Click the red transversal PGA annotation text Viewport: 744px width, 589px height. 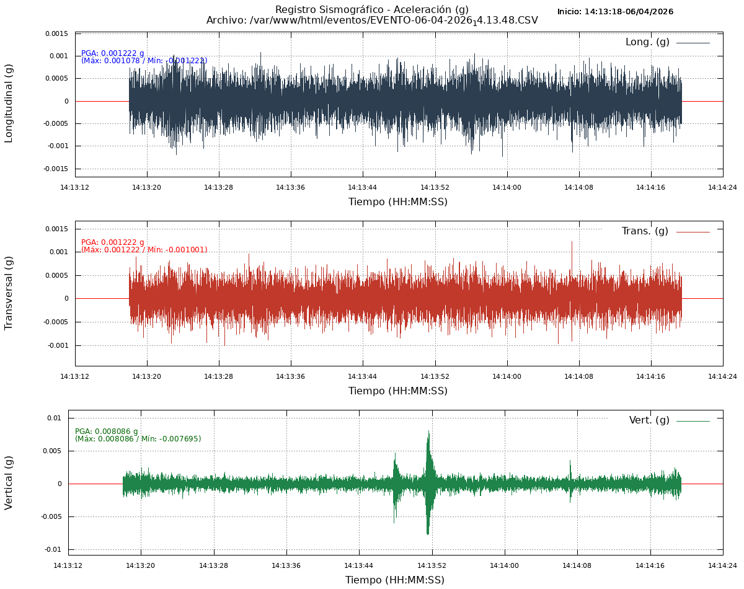coord(113,242)
